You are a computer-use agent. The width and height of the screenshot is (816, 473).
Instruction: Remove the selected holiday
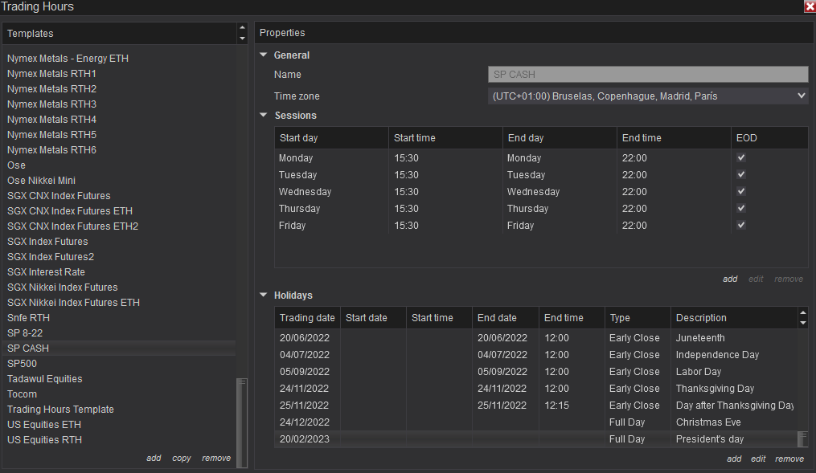[x=789, y=459]
